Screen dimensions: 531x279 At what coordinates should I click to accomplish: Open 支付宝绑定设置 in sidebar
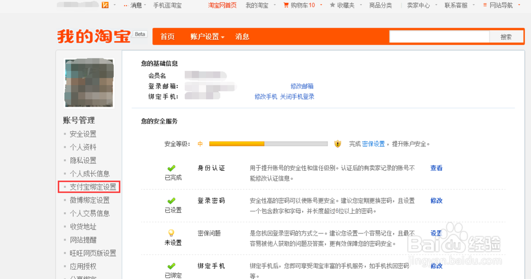[x=93, y=187]
